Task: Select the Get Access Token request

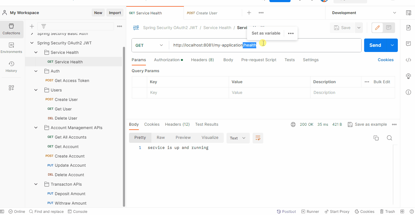Action: click(x=72, y=81)
